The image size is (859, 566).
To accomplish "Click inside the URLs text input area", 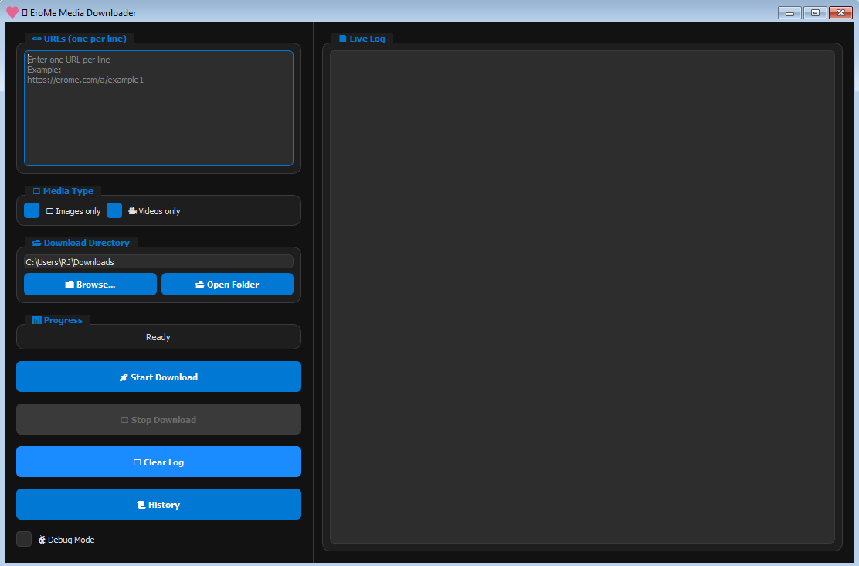I will 158,108.
